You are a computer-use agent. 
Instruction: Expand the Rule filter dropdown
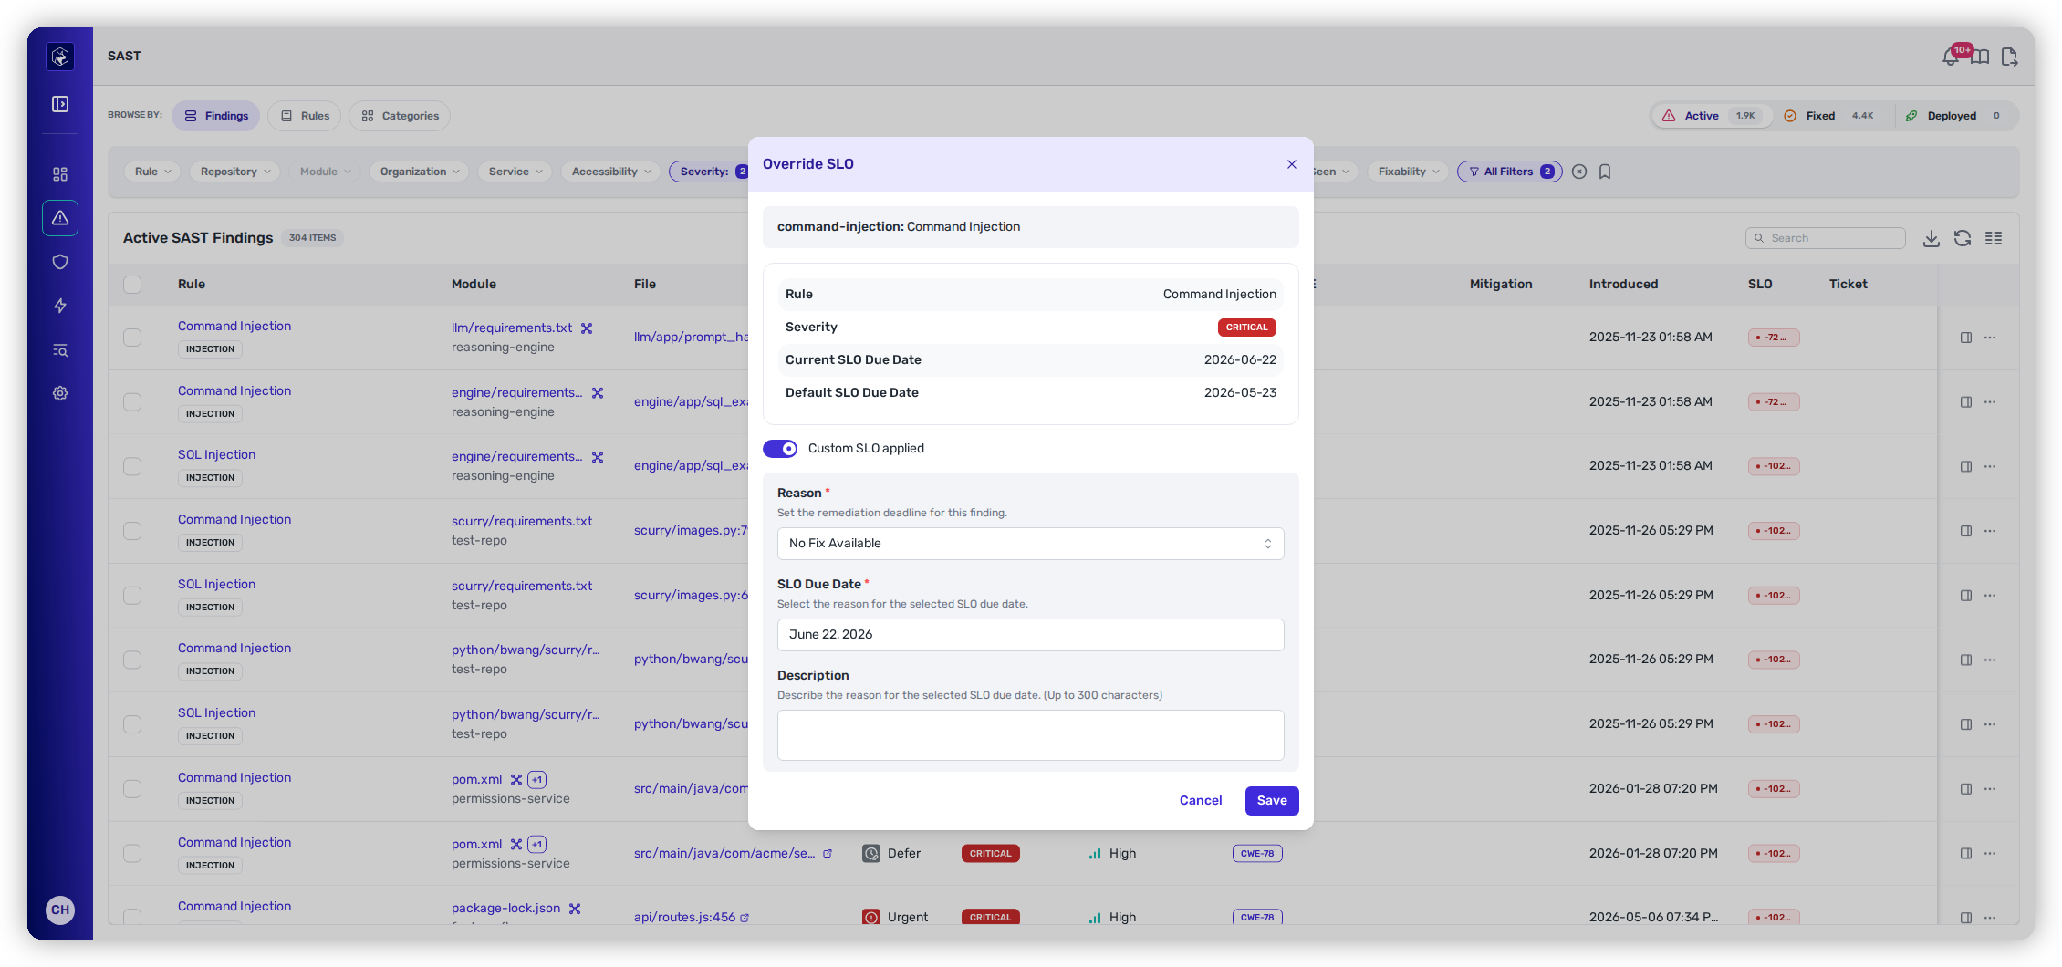pos(152,172)
